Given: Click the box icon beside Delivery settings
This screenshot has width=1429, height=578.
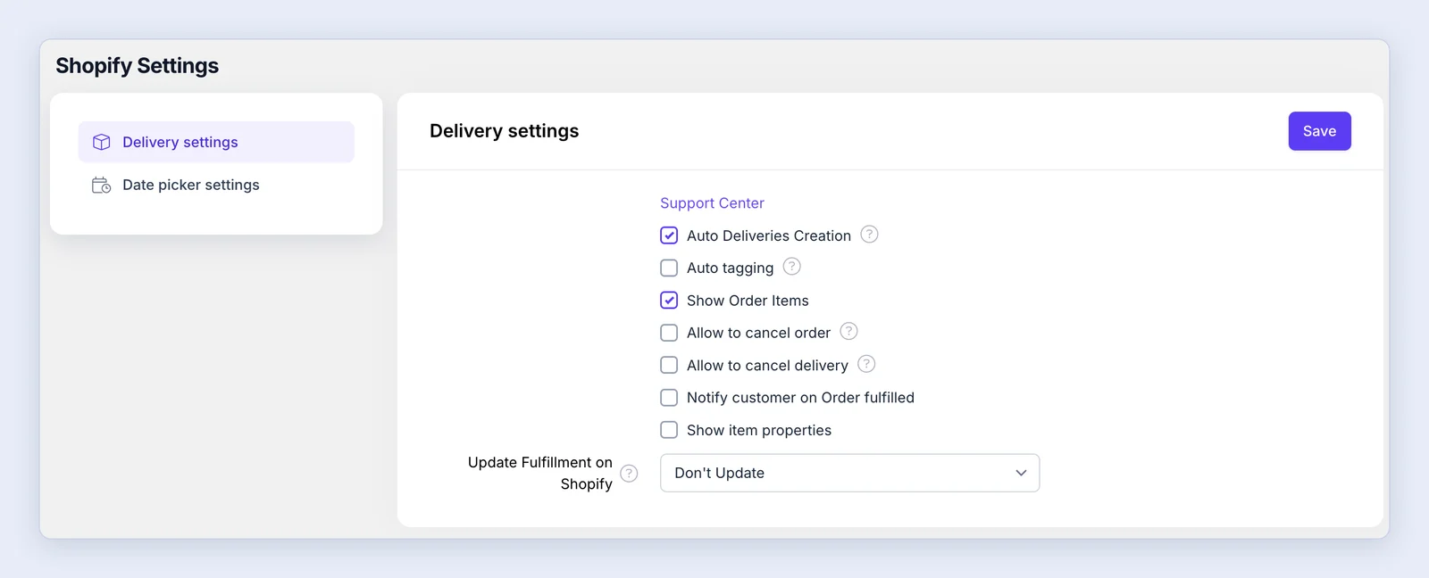Looking at the screenshot, I should 102,142.
